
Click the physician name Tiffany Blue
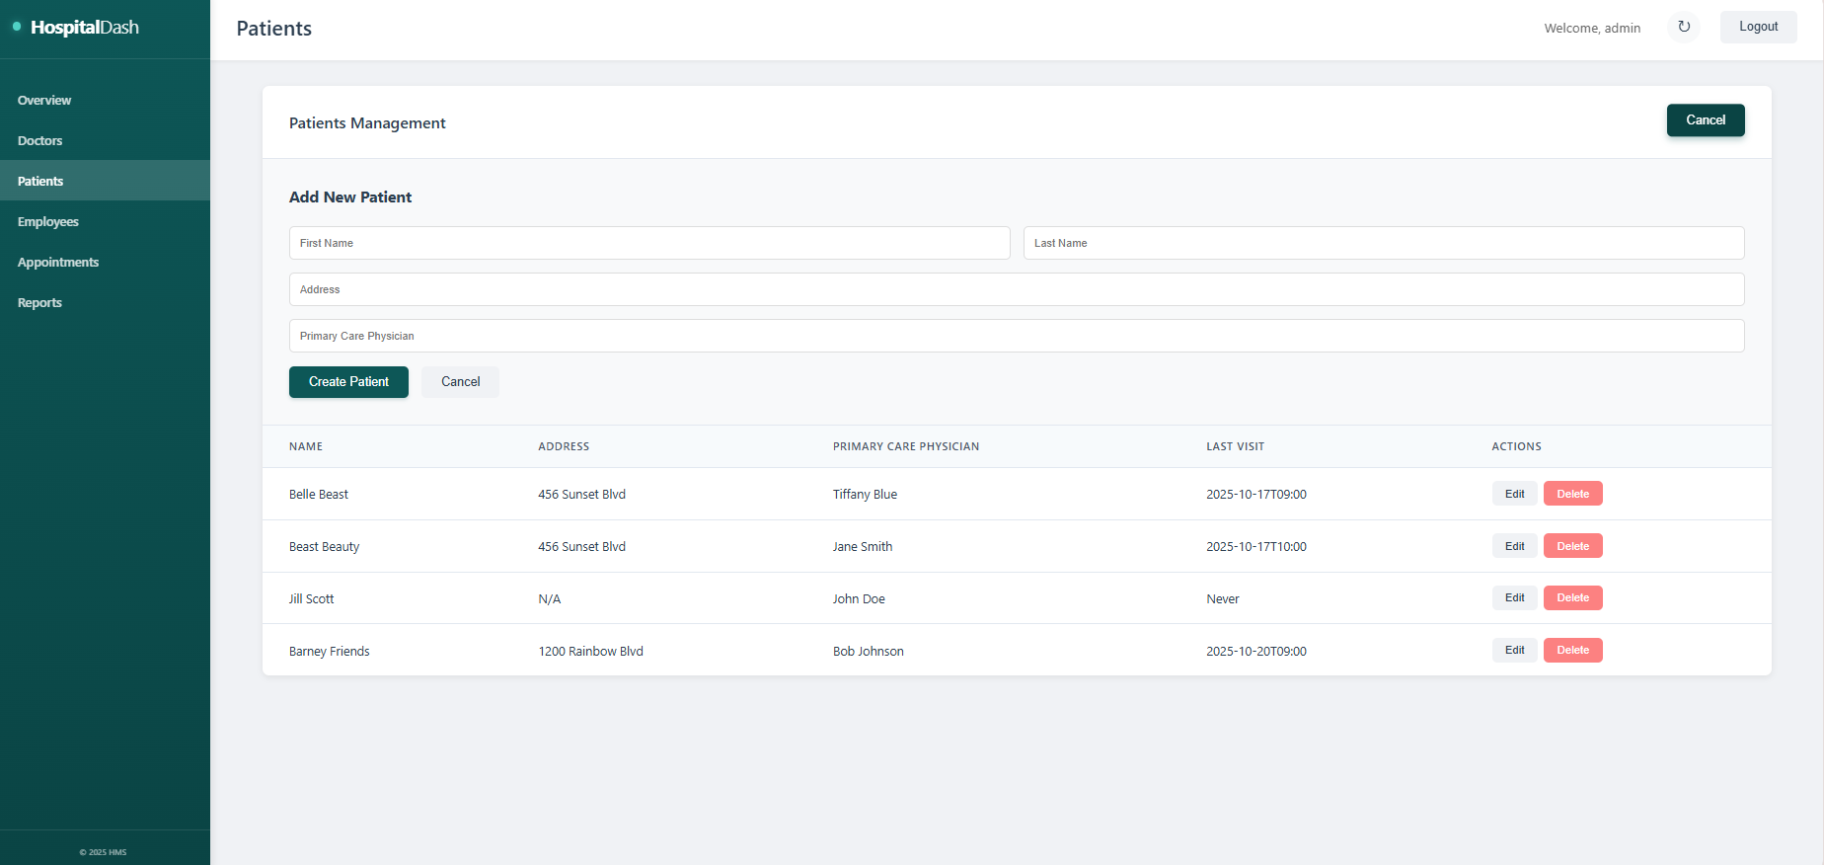pyautogui.click(x=865, y=495)
